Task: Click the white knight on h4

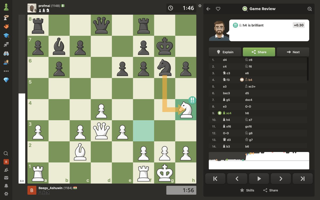Action: point(186,110)
